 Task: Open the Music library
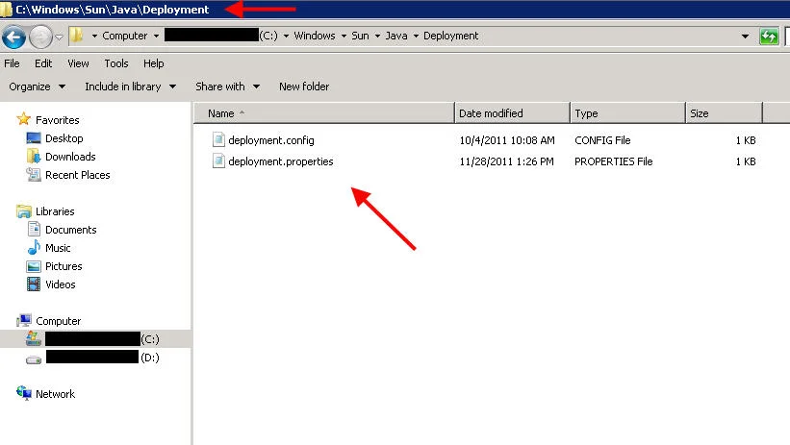point(58,248)
